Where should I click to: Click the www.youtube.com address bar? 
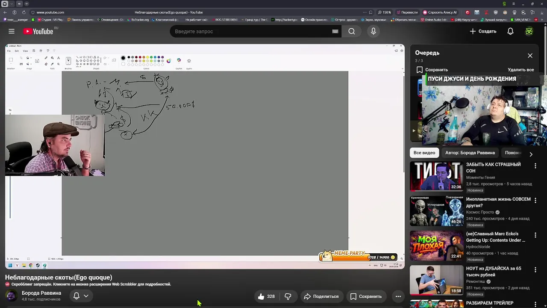[x=50, y=12]
